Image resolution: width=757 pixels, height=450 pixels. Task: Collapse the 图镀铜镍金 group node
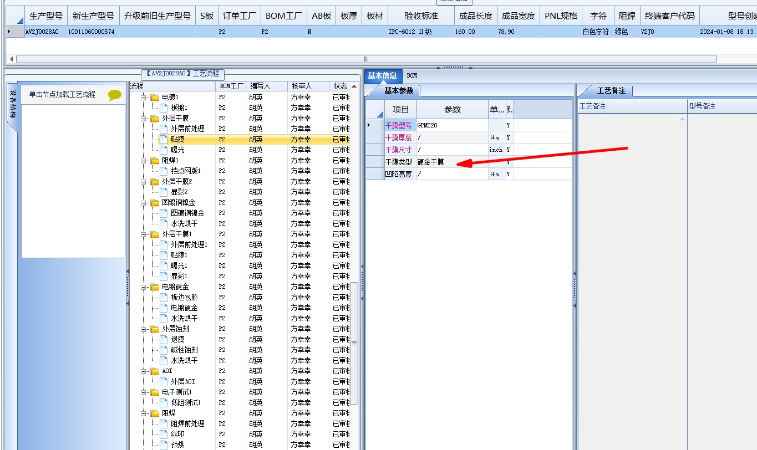144,203
